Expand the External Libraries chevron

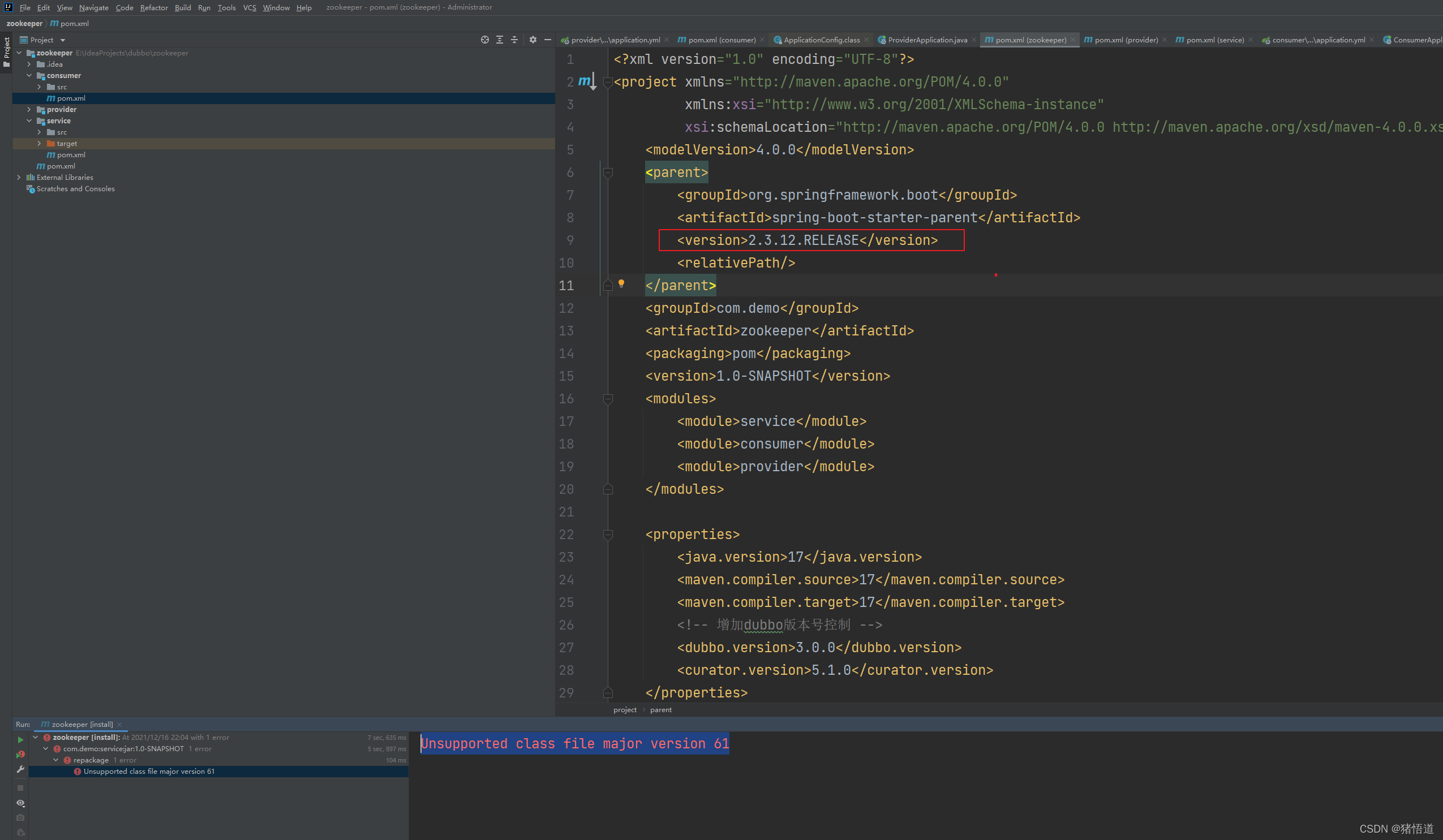click(x=19, y=178)
